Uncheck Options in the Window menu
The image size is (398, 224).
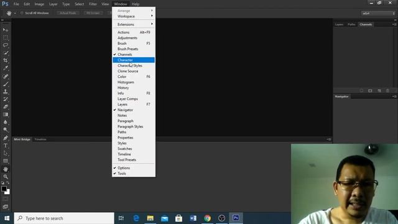(x=134, y=168)
